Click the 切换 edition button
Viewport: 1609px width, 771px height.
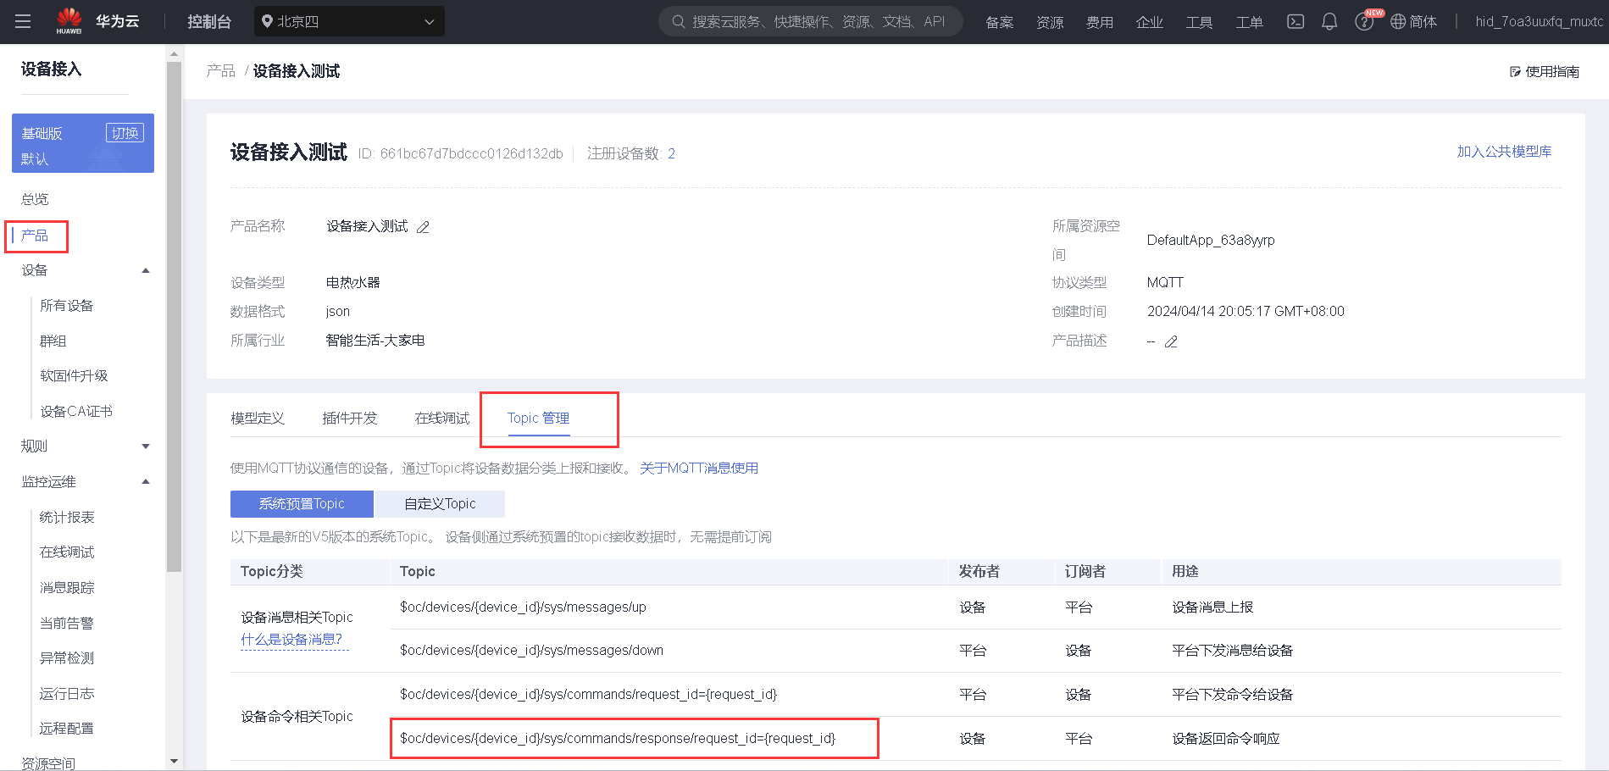[x=125, y=133]
